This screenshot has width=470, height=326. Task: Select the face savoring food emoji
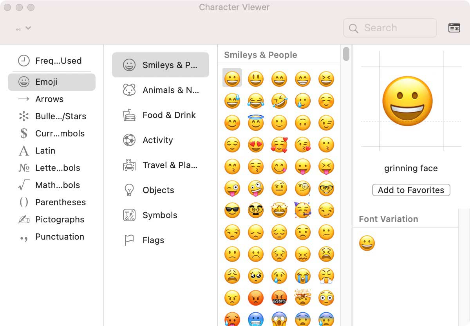[279, 167]
